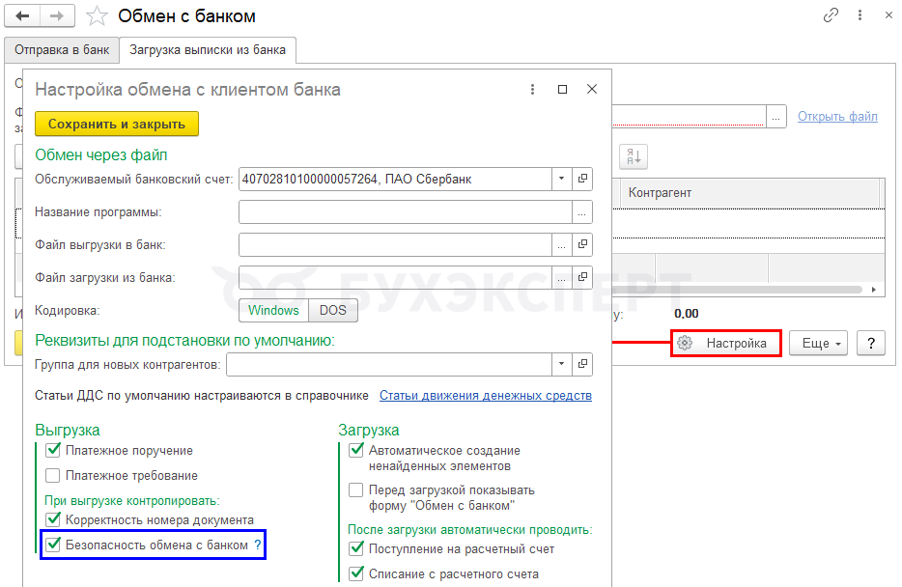The height and width of the screenshot is (587, 902).
Task: Uncheck the Платежное поручение checkbox
Action: pyautogui.click(x=53, y=450)
